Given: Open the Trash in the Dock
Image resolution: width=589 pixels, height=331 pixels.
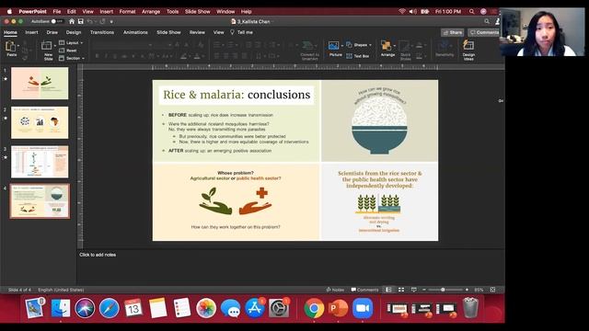Looking at the screenshot, I should click(470, 308).
